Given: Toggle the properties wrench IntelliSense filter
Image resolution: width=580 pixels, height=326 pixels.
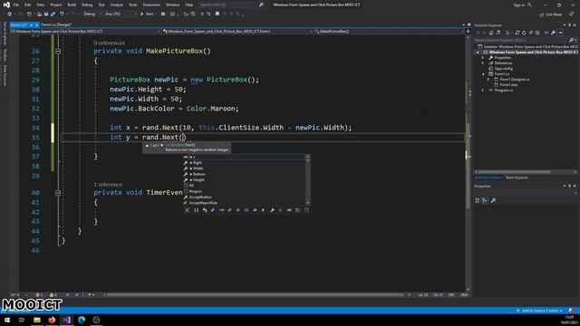Looking at the screenshot, I should 272,210.
